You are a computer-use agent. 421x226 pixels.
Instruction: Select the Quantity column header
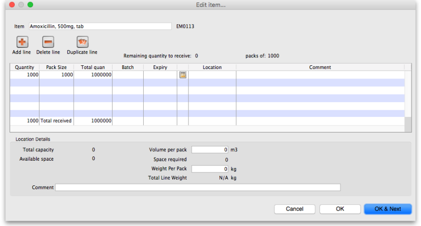(25, 67)
